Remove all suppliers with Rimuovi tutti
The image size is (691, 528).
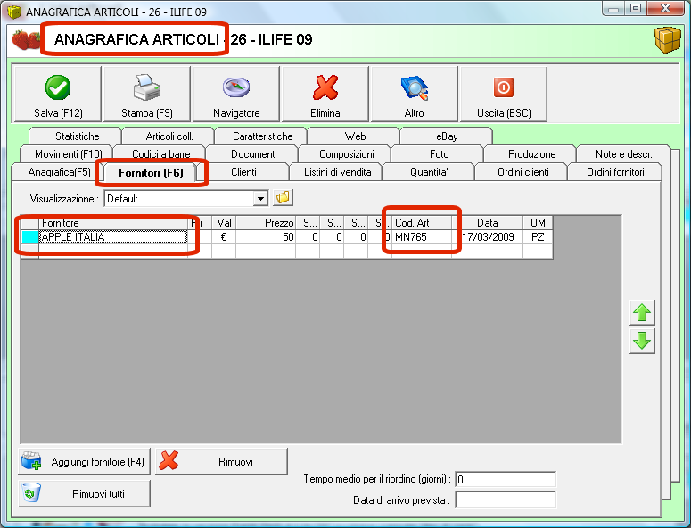pyautogui.click(x=84, y=493)
